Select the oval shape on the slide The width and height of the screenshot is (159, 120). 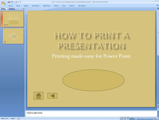point(93,80)
